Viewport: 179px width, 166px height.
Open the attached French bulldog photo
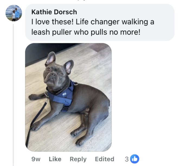click(68, 97)
